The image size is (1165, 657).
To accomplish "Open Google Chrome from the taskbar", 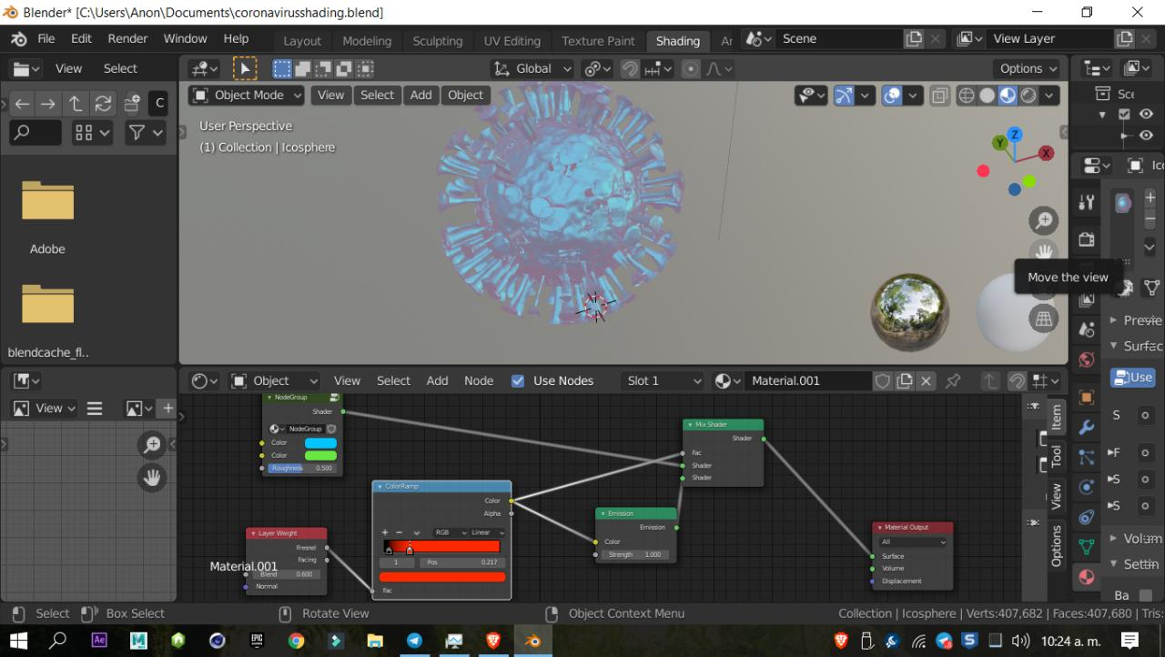I will coord(296,641).
